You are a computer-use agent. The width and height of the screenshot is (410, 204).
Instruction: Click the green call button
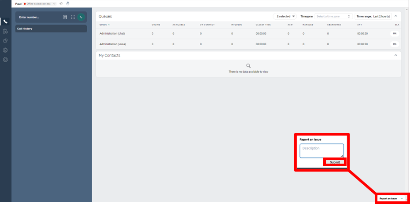(81, 17)
